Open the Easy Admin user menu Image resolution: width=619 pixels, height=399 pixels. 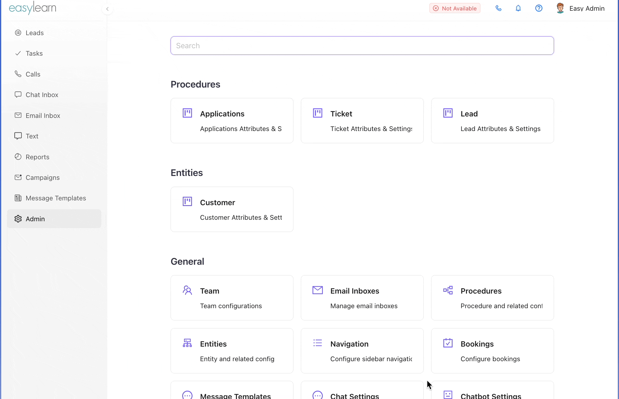pyautogui.click(x=581, y=8)
